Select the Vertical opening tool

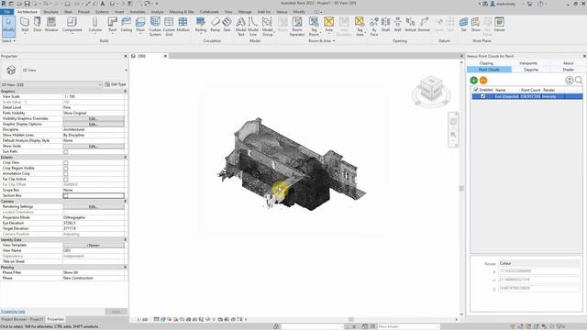tap(410, 25)
